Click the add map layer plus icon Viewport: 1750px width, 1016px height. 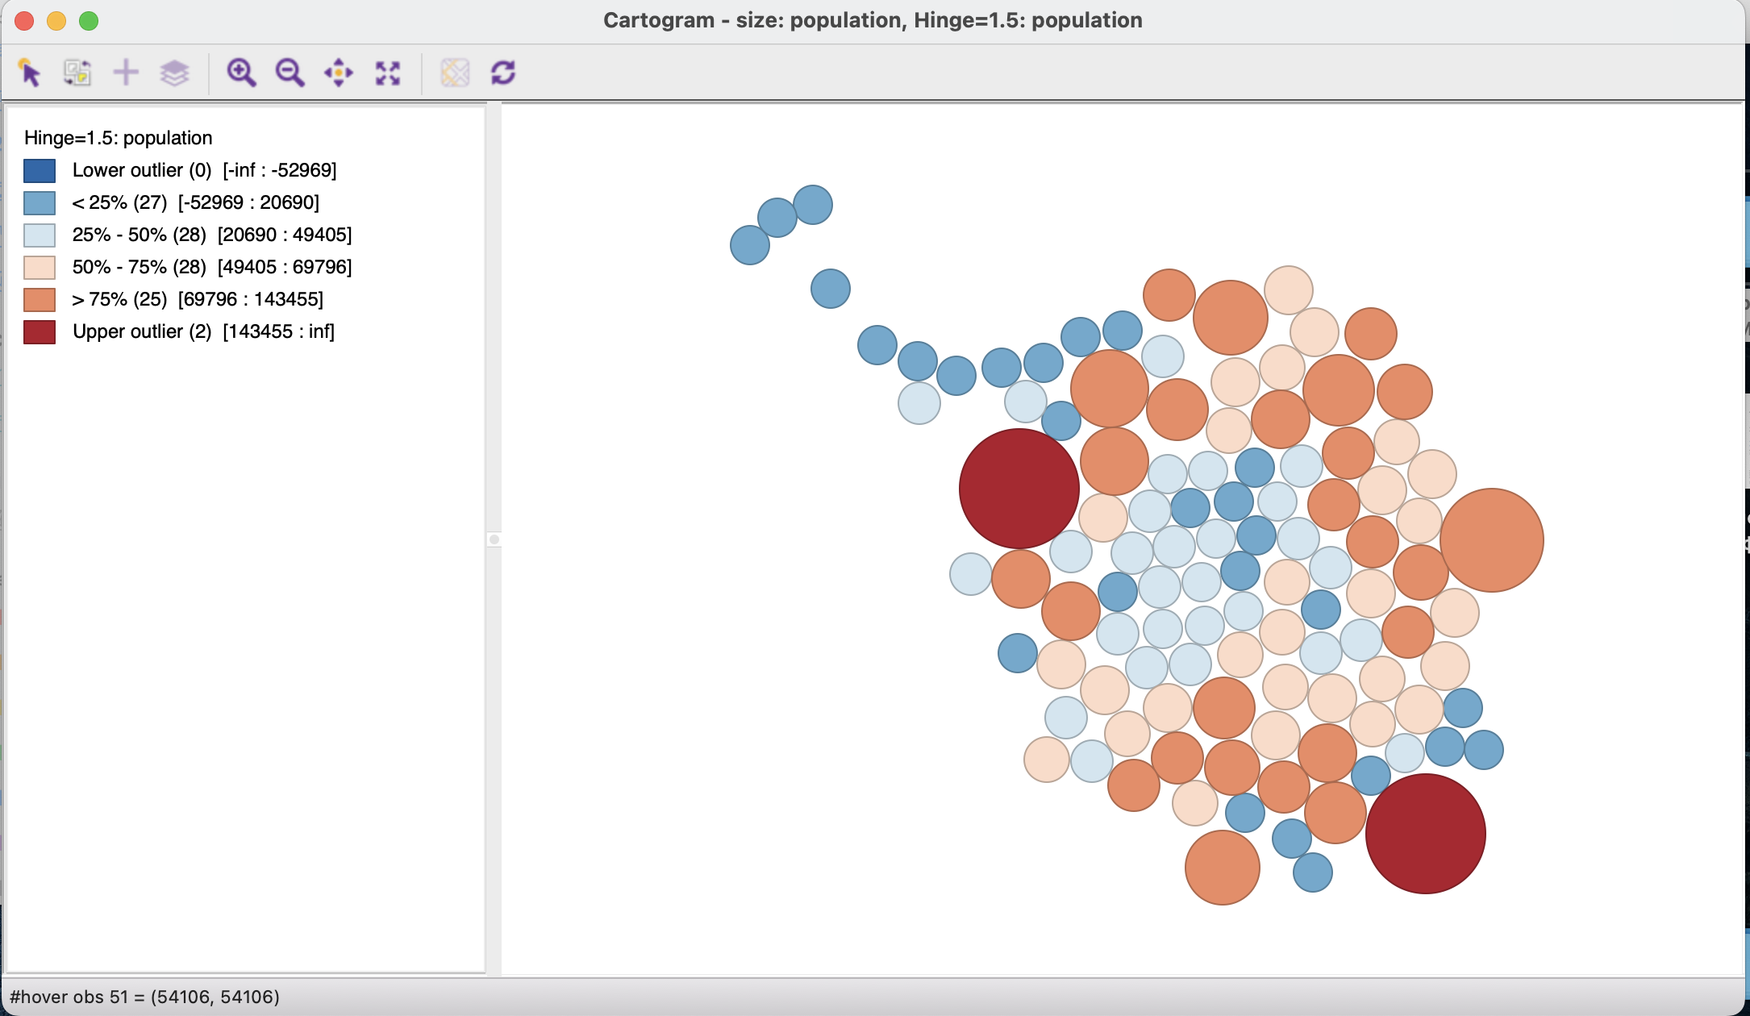(126, 73)
